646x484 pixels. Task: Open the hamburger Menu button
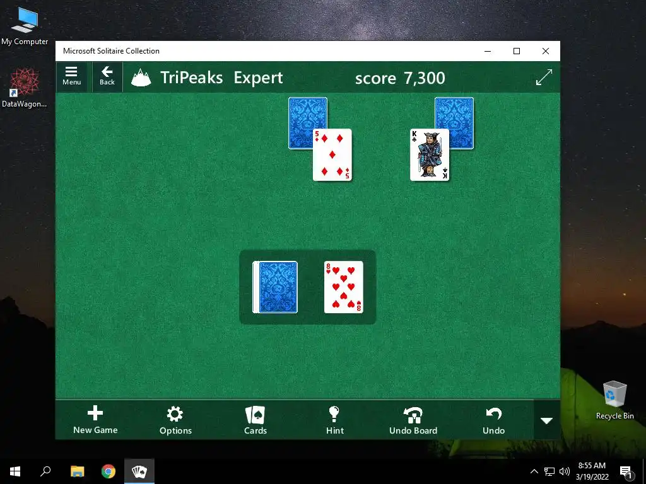[x=72, y=76]
